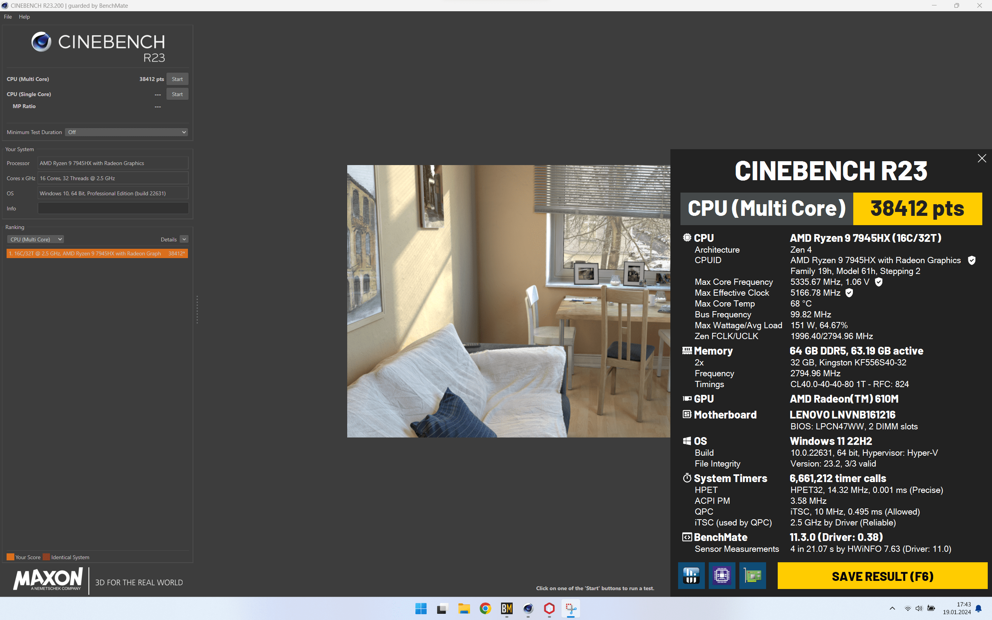Image resolution: width=992 pixels, height=620 pixels.
Task: Open Snipping Tool from taskbar
Action: click(x=571, y=608)
